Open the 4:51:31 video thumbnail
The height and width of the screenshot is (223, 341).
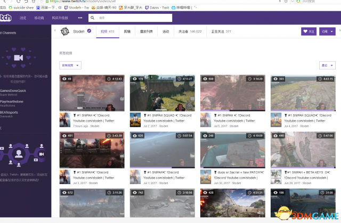tap(233, 203)
